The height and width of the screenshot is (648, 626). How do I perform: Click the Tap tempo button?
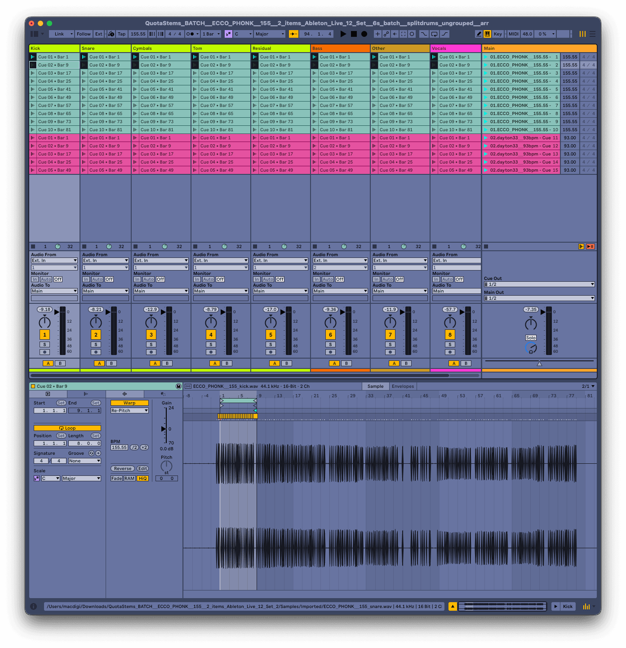coord(121,34)
